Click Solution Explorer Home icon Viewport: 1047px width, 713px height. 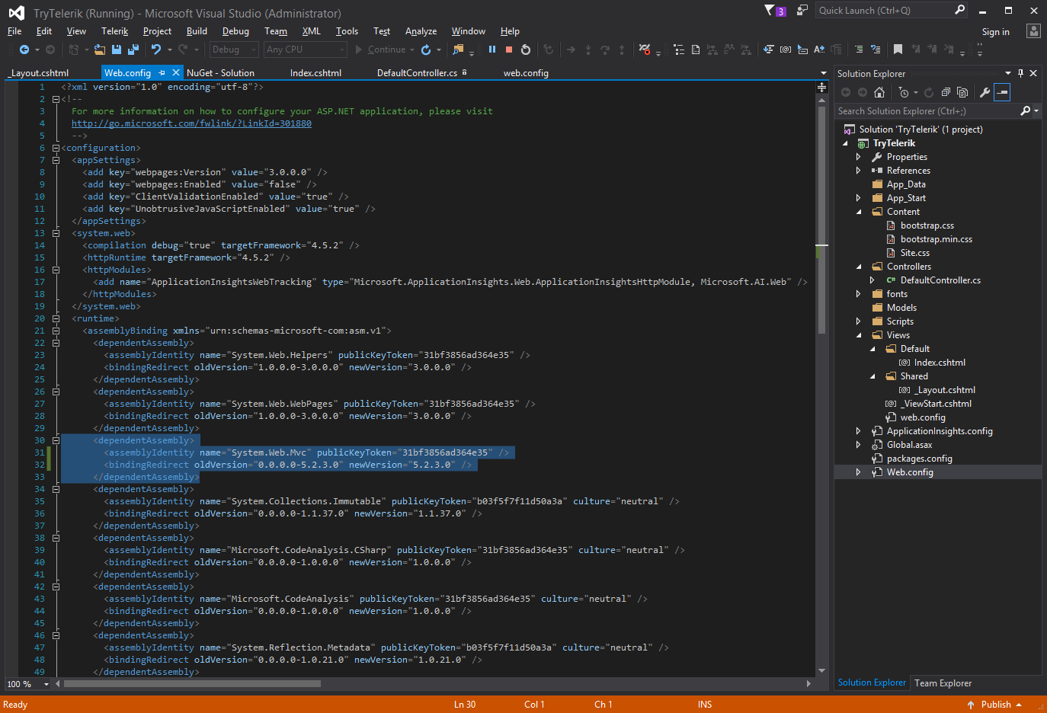879,92
